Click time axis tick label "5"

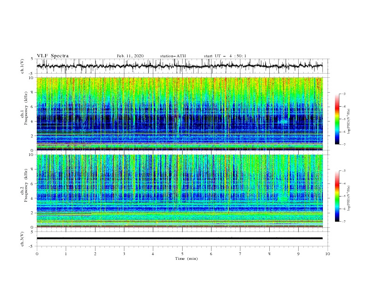[x=182, y=254]
